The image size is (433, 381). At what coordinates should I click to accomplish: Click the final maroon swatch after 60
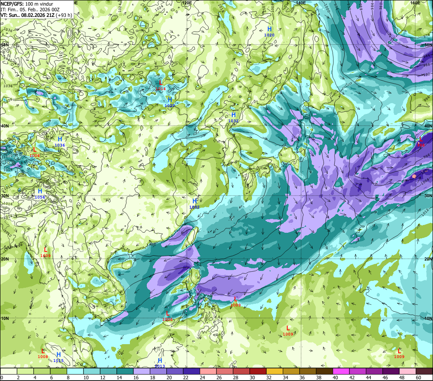pyautogui.click(x=424, y=371)
